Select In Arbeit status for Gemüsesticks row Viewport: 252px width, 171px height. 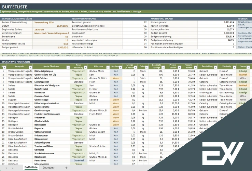pyautogui.click(x=243, y=75)
